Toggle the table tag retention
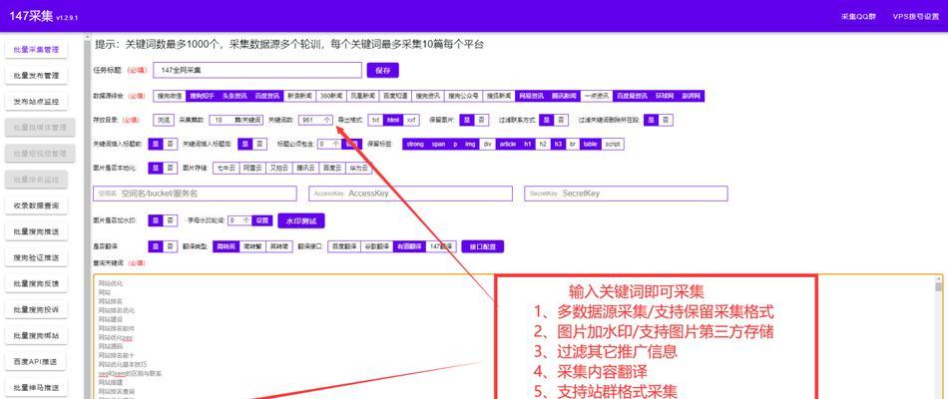 [590, 144]
